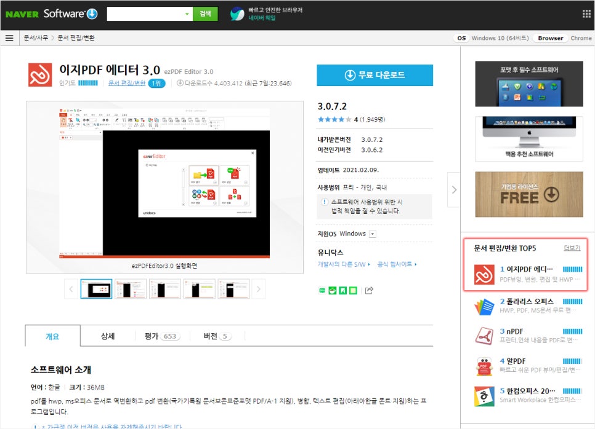Screen dimensions: 595x429
Task: Open the 문서 편집/변환 category link
Action: 127,83
